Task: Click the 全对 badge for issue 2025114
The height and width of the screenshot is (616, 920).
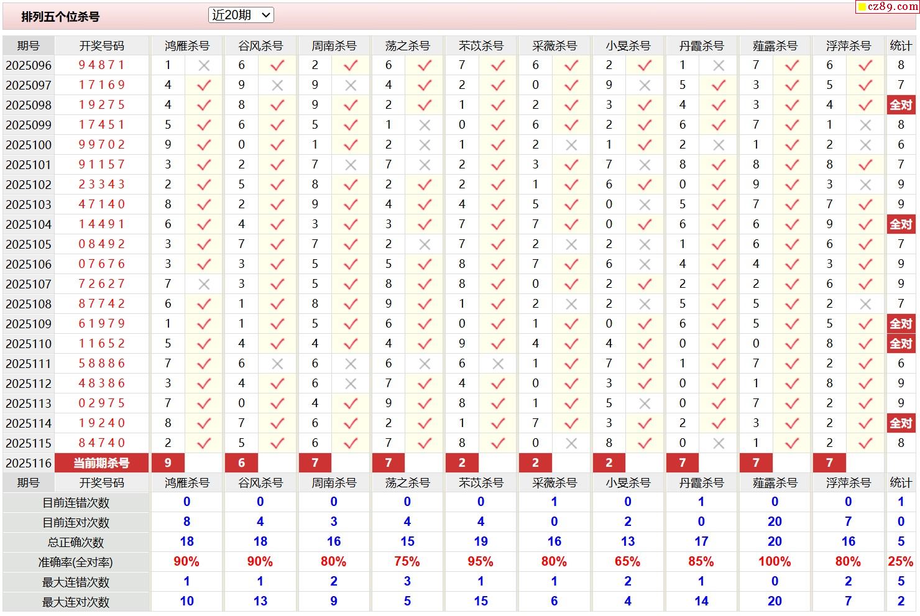Action: pos(901,423)
